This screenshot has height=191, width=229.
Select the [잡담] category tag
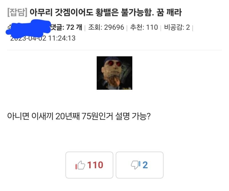pos(17,12)
